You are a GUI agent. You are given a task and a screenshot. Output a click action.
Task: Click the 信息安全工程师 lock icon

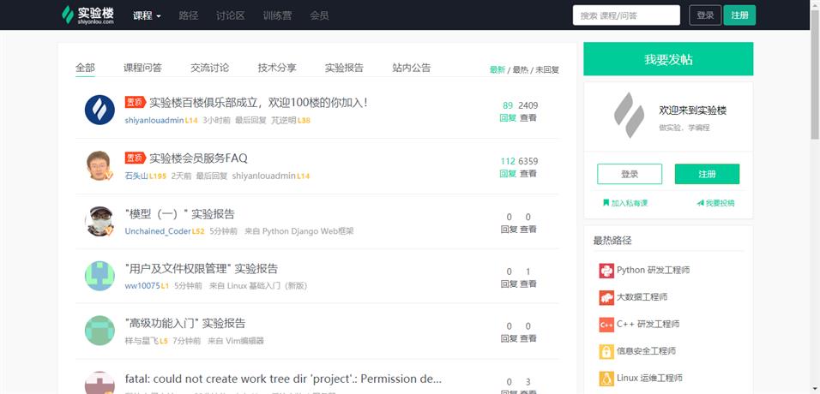click(606, 352)
